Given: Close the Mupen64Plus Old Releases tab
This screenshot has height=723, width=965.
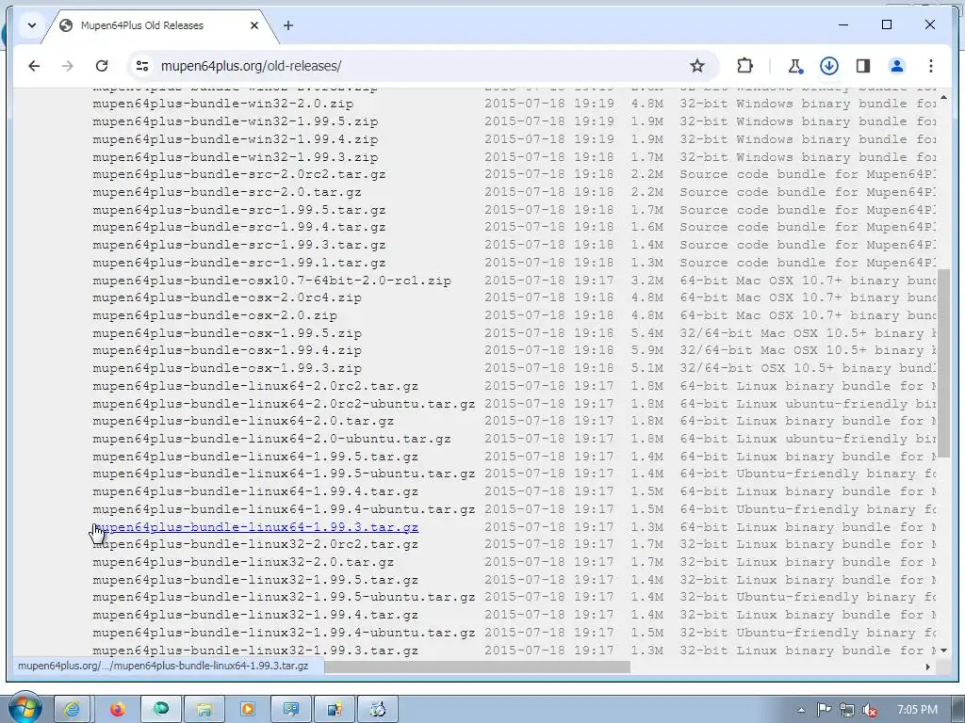Looking at the screenshot, I should coord(254,25).
